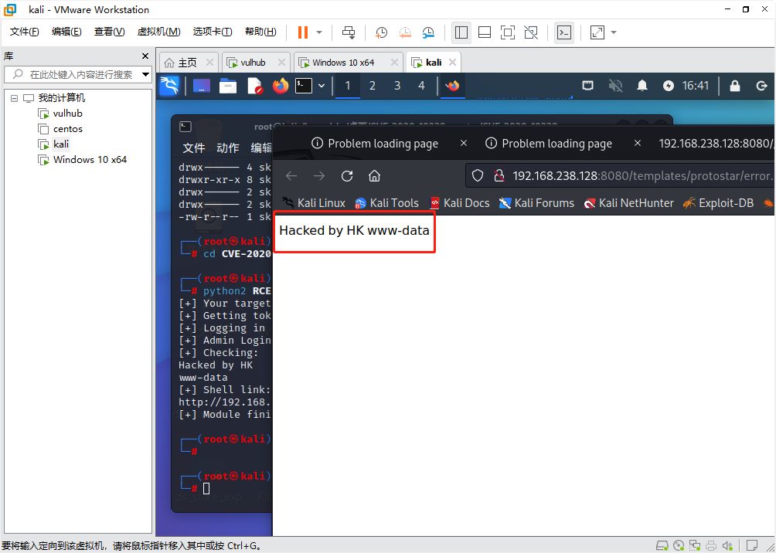The height and width of the screenshot is (553, 776).
Task: Click the library search input field
Action: [x=77, y=75]
